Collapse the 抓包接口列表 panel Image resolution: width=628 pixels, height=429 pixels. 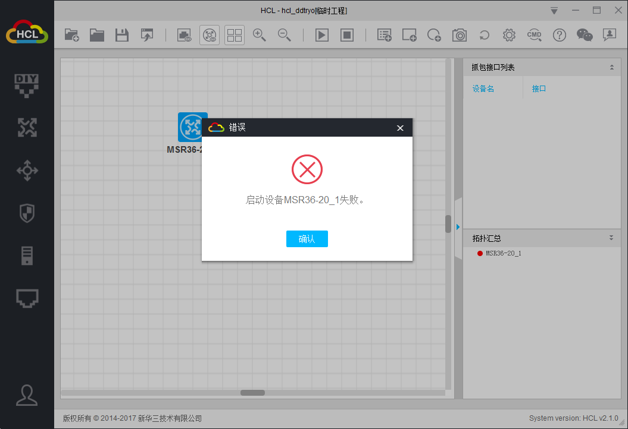pos(611,67)
